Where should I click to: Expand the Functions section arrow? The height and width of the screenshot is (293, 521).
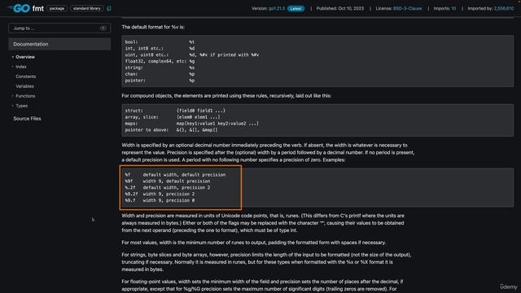(x=13, y=96)
